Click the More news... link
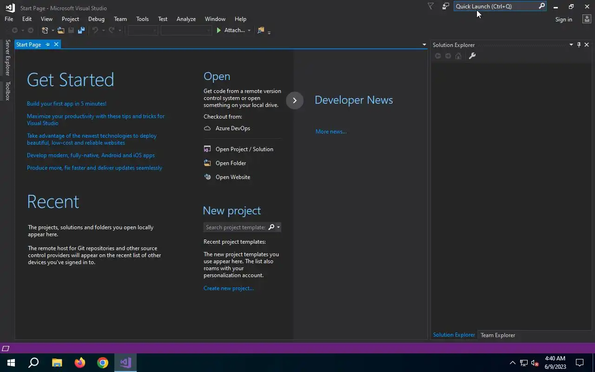This screenshot has height=372, width=595. coord(331,132)
